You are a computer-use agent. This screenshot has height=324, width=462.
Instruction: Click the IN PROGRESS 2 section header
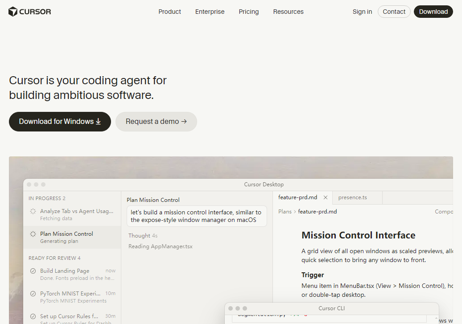[47, 198]
